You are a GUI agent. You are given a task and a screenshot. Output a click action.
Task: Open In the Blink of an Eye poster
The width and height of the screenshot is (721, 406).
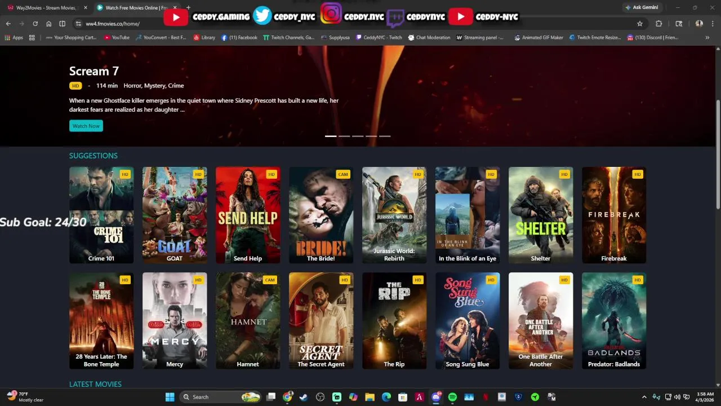468,215
